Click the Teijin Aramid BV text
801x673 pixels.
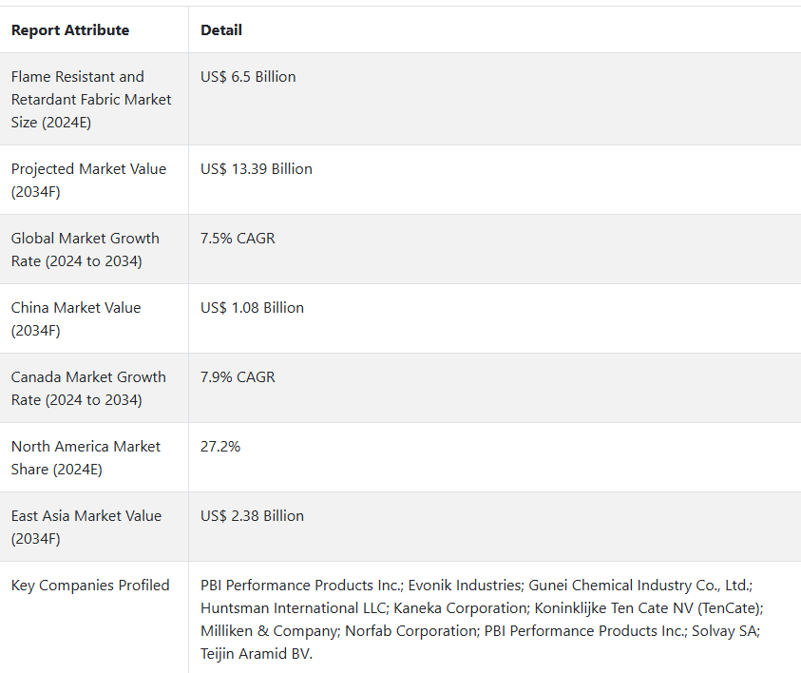pos(256,654)
